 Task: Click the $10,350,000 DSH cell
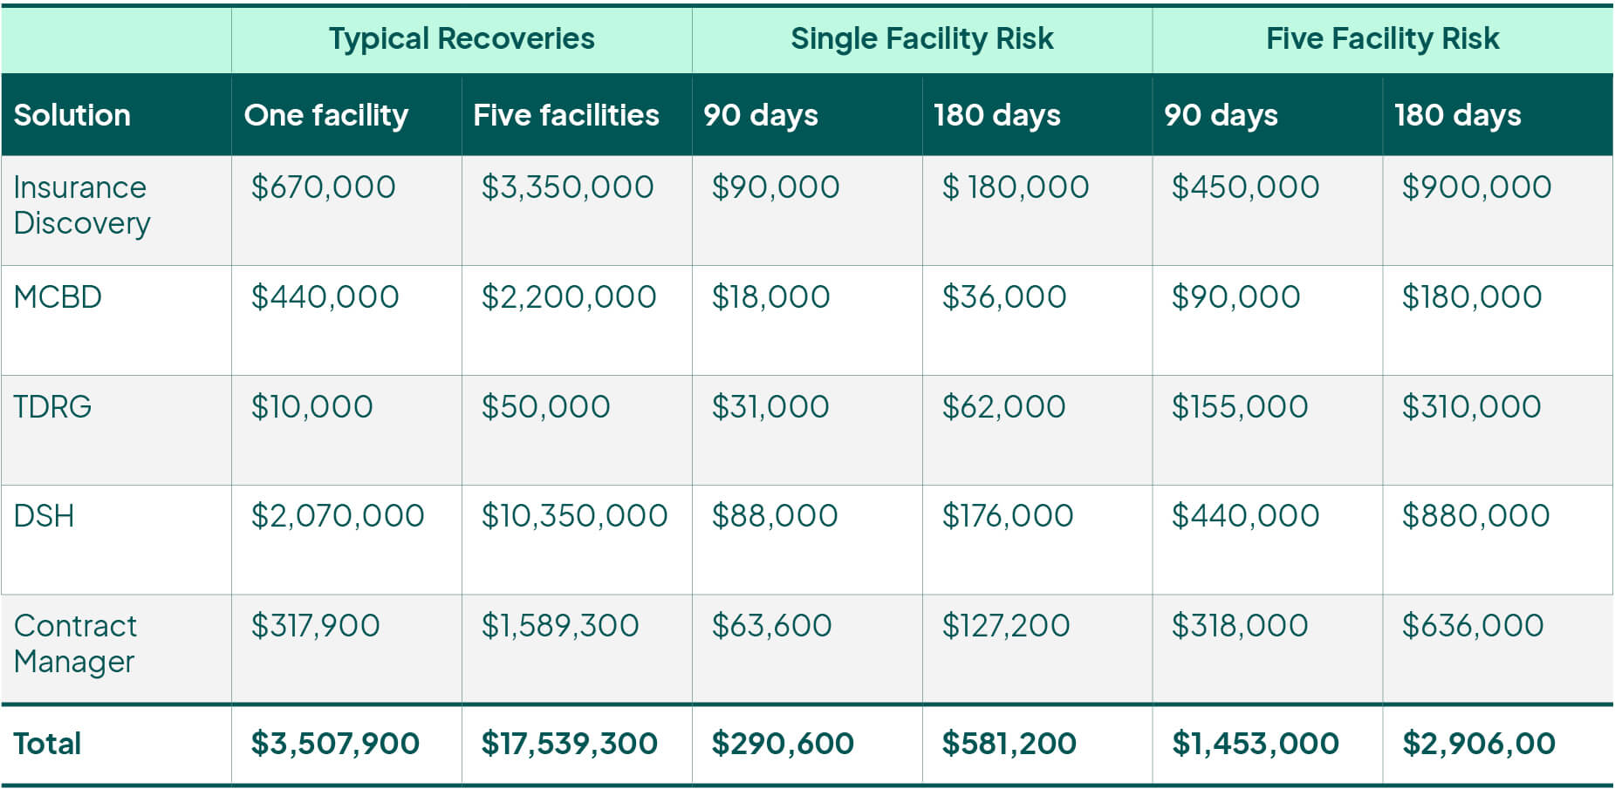click(x=574, y=516)
